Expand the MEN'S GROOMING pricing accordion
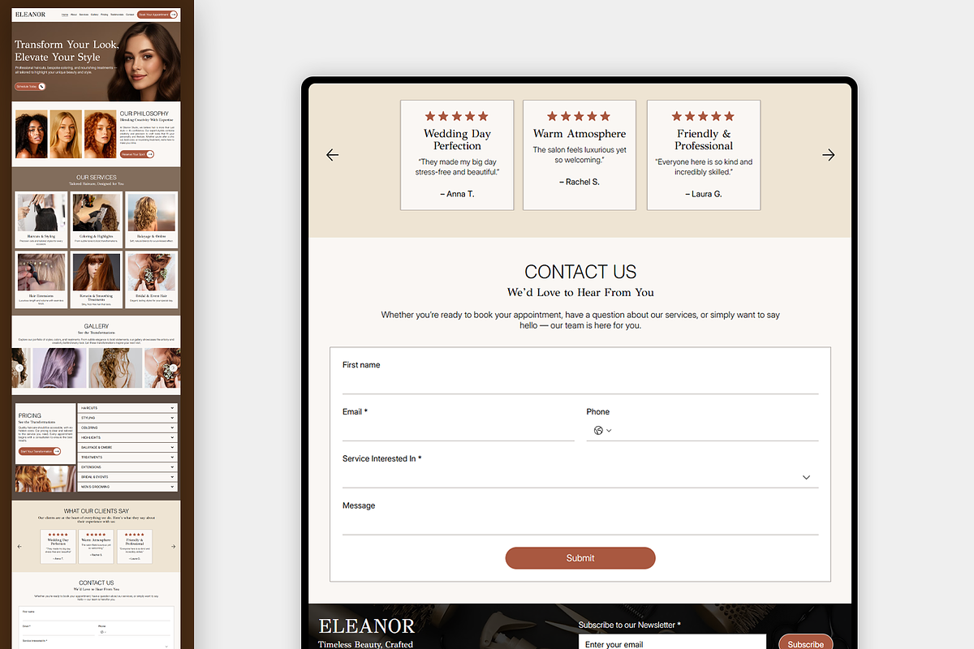 point(127,487)
